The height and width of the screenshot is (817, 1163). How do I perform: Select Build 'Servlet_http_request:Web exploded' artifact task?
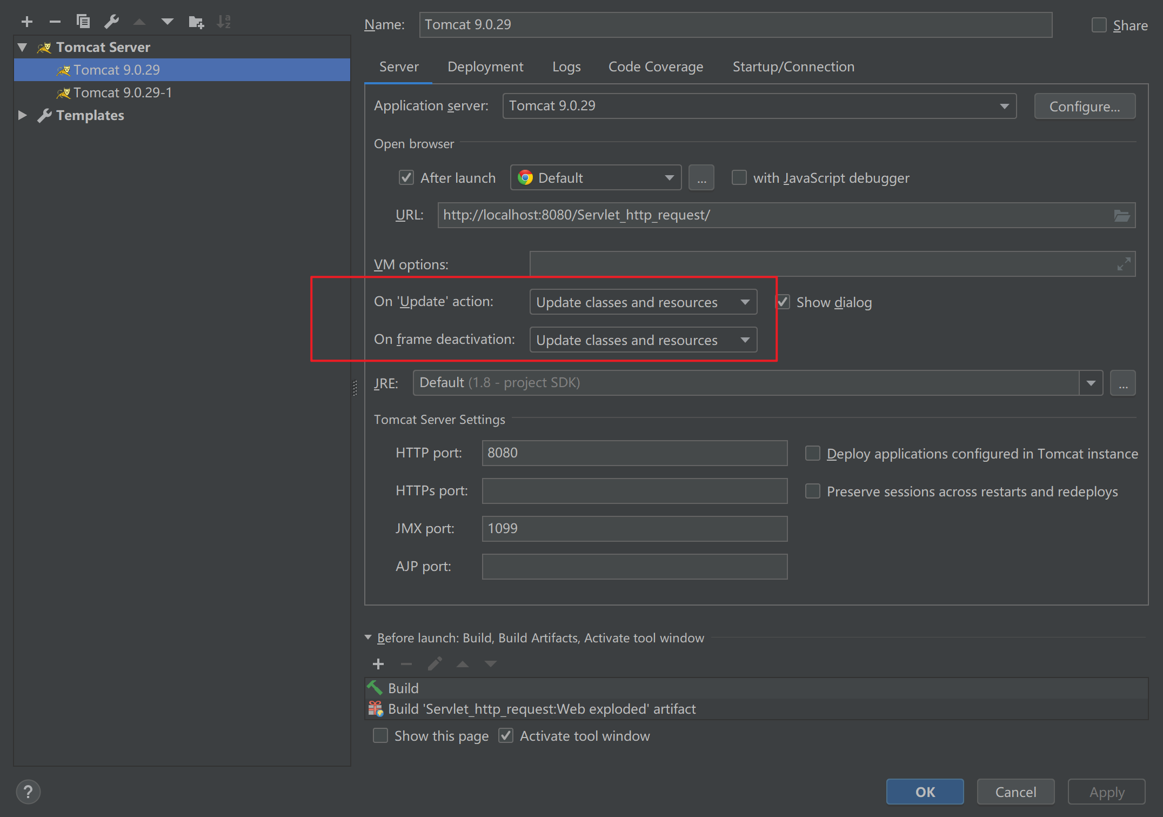(757, 709)
